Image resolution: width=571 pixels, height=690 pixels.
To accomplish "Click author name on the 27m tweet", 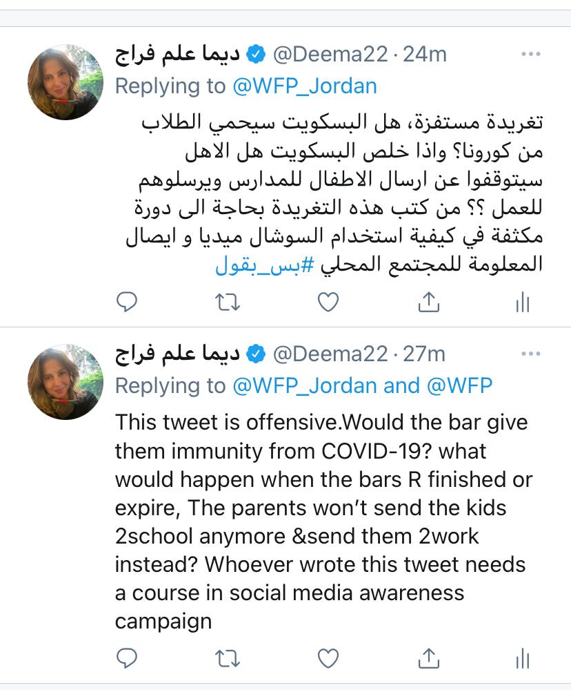I will tap(177, 354).
